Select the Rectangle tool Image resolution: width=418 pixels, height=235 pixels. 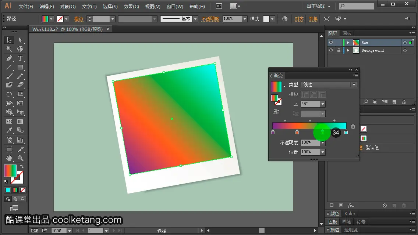(20, 67)
